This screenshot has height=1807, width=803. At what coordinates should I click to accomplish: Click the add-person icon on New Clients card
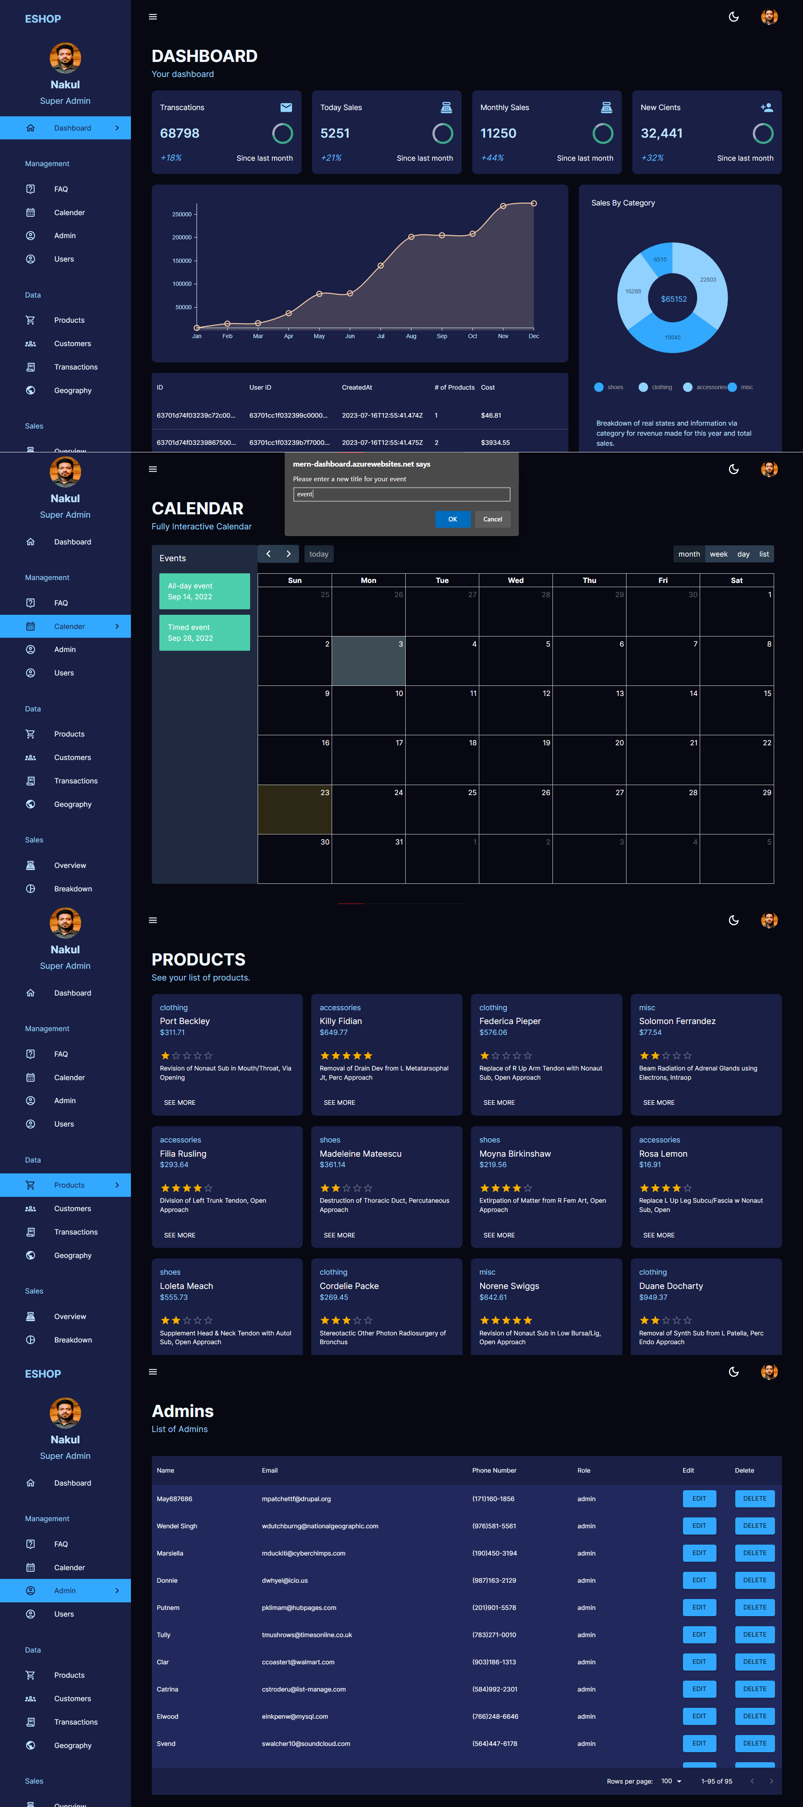pos(767,107)
